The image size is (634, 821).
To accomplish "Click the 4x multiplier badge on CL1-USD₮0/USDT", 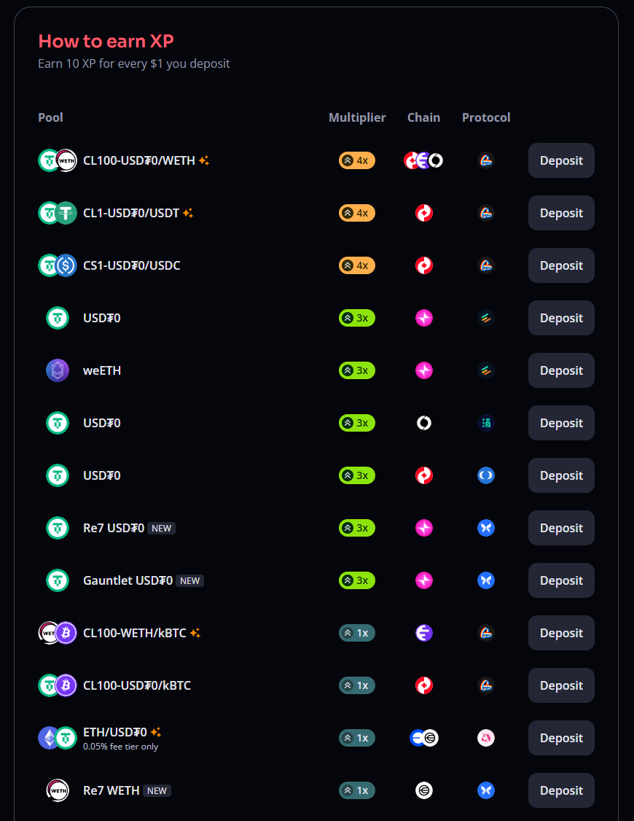I will click(357, 213).
